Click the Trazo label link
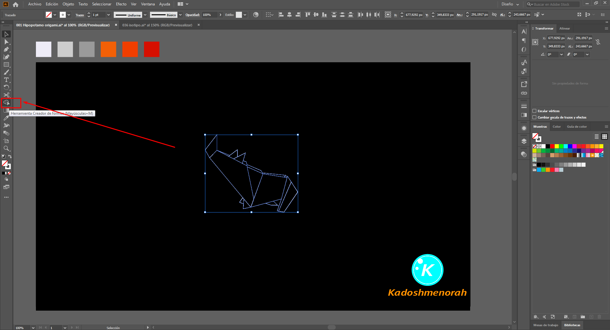Screen dimensions: 610x330 80,15
